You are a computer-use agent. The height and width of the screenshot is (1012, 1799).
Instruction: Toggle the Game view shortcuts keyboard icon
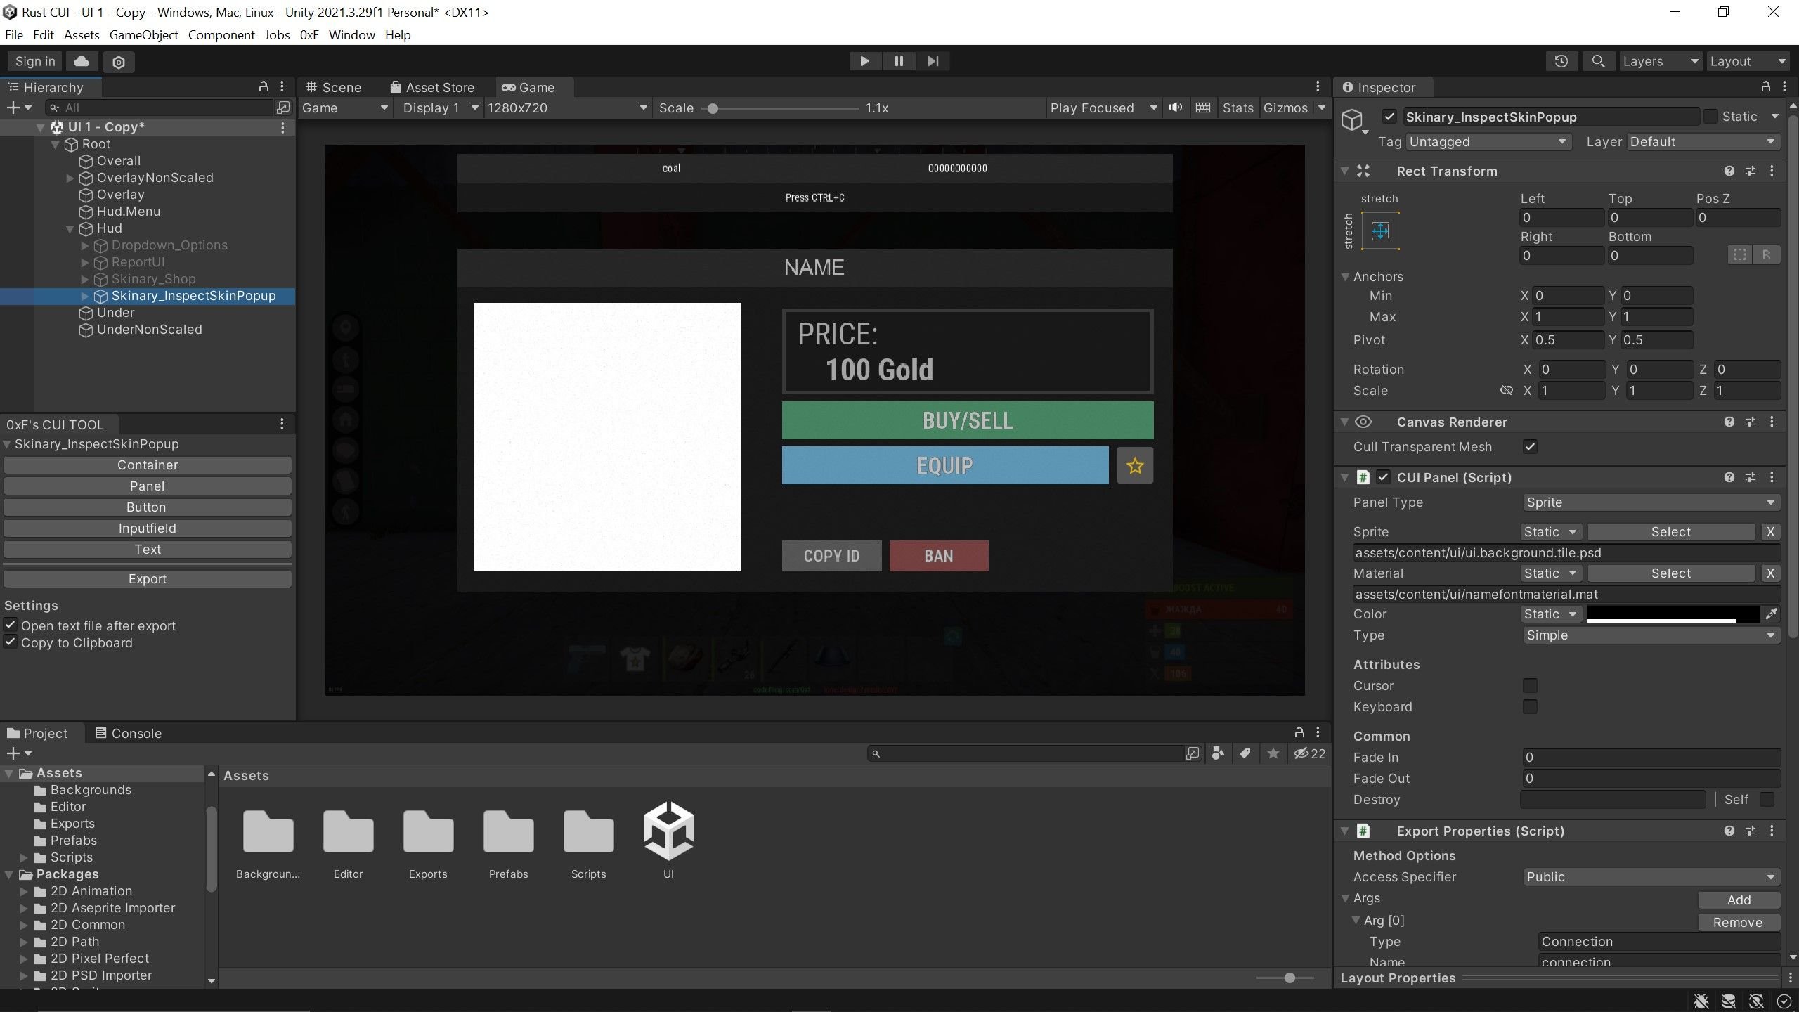pyautogui.click(x=1203, y=108)
